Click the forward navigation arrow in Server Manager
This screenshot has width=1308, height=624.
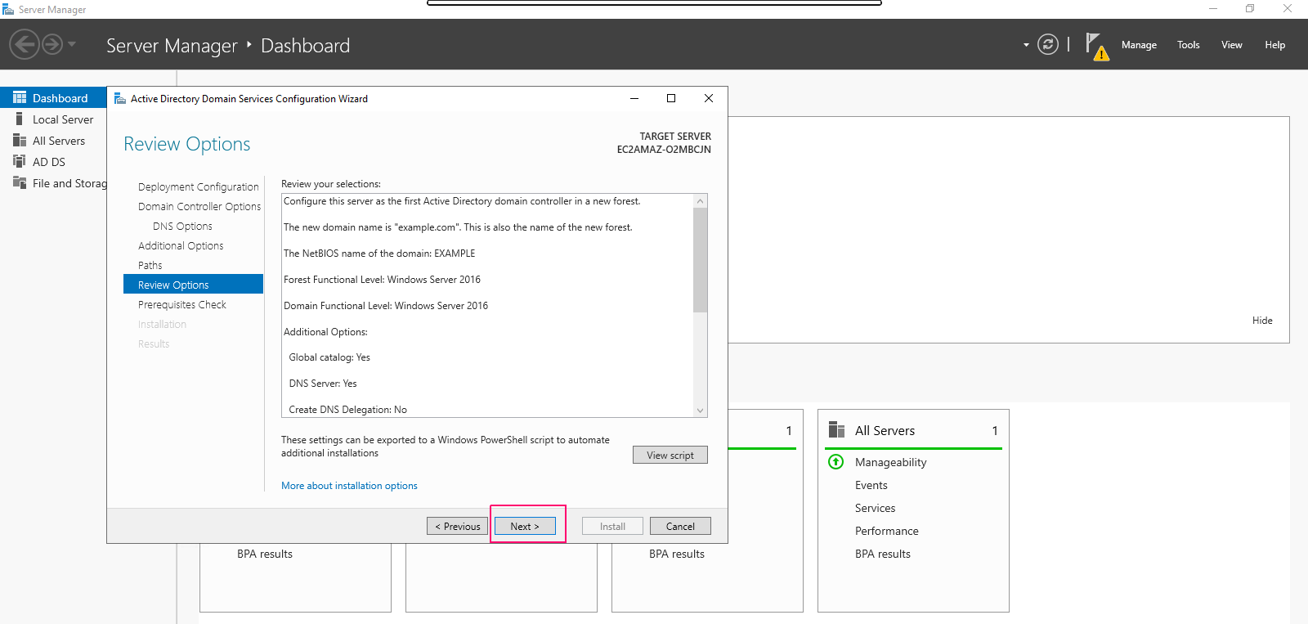52,44
